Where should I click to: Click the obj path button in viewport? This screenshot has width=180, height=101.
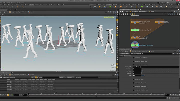click(x=6, y=12)
